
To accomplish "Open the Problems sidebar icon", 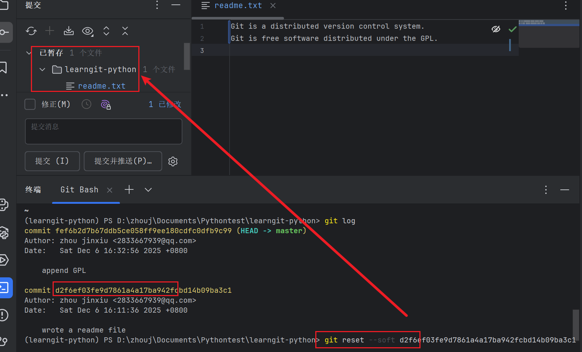I will (x=4, y=315).
